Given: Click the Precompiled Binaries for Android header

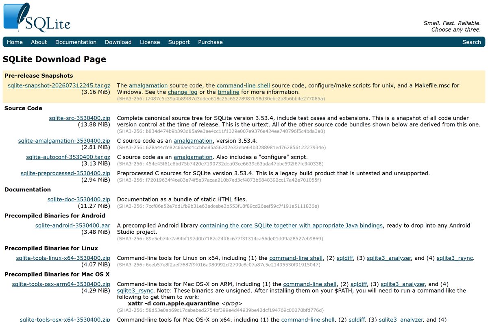Looking at the screenshot, I should coord(55,215).
